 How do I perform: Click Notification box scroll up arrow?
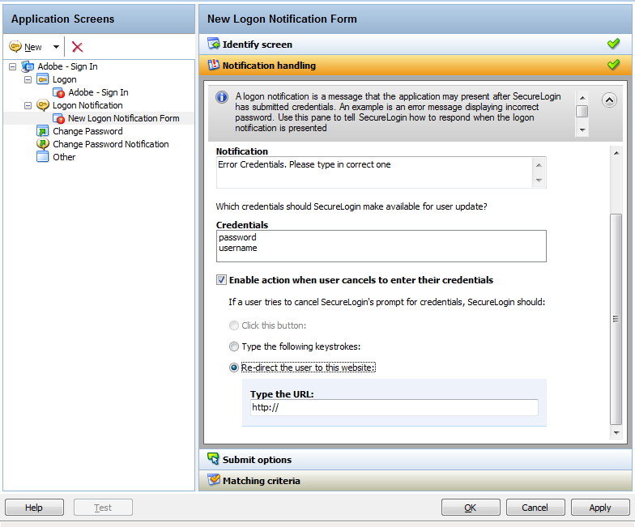539,165
